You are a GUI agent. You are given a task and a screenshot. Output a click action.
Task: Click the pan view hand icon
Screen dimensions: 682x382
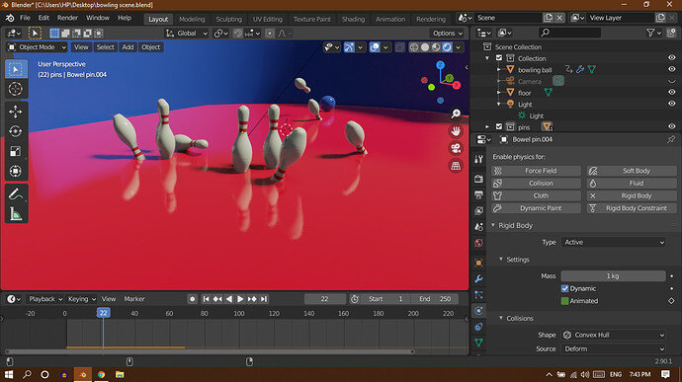456,131
